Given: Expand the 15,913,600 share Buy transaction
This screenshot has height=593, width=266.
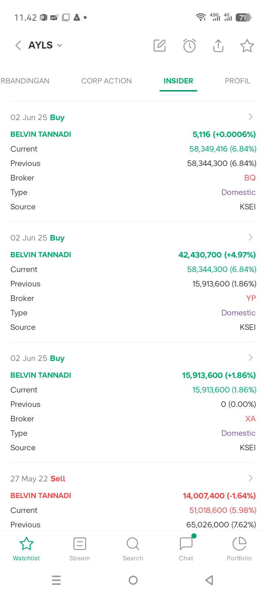Looking at the screenshot, I should [250, 358].
